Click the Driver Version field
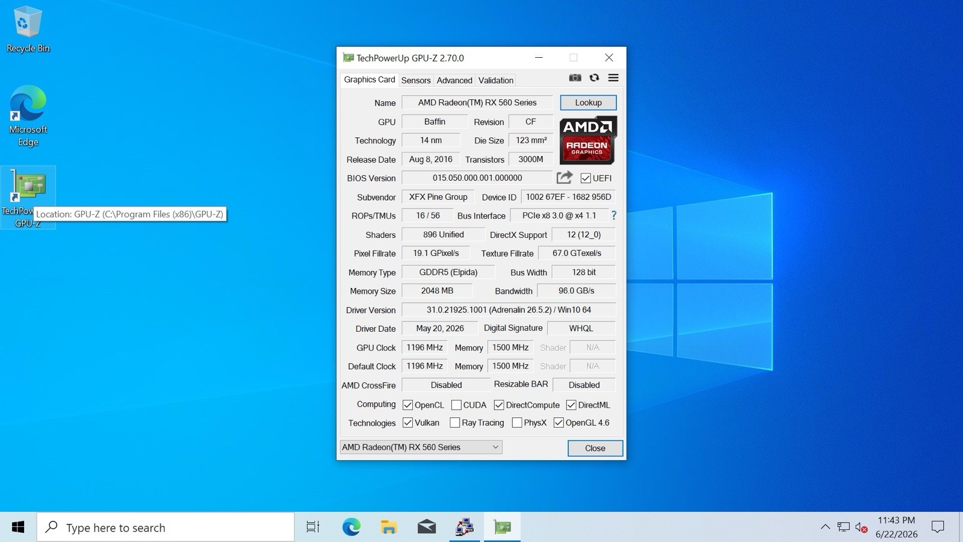The image size is (963, 542). pyautogui.click(x=509, y=310)
